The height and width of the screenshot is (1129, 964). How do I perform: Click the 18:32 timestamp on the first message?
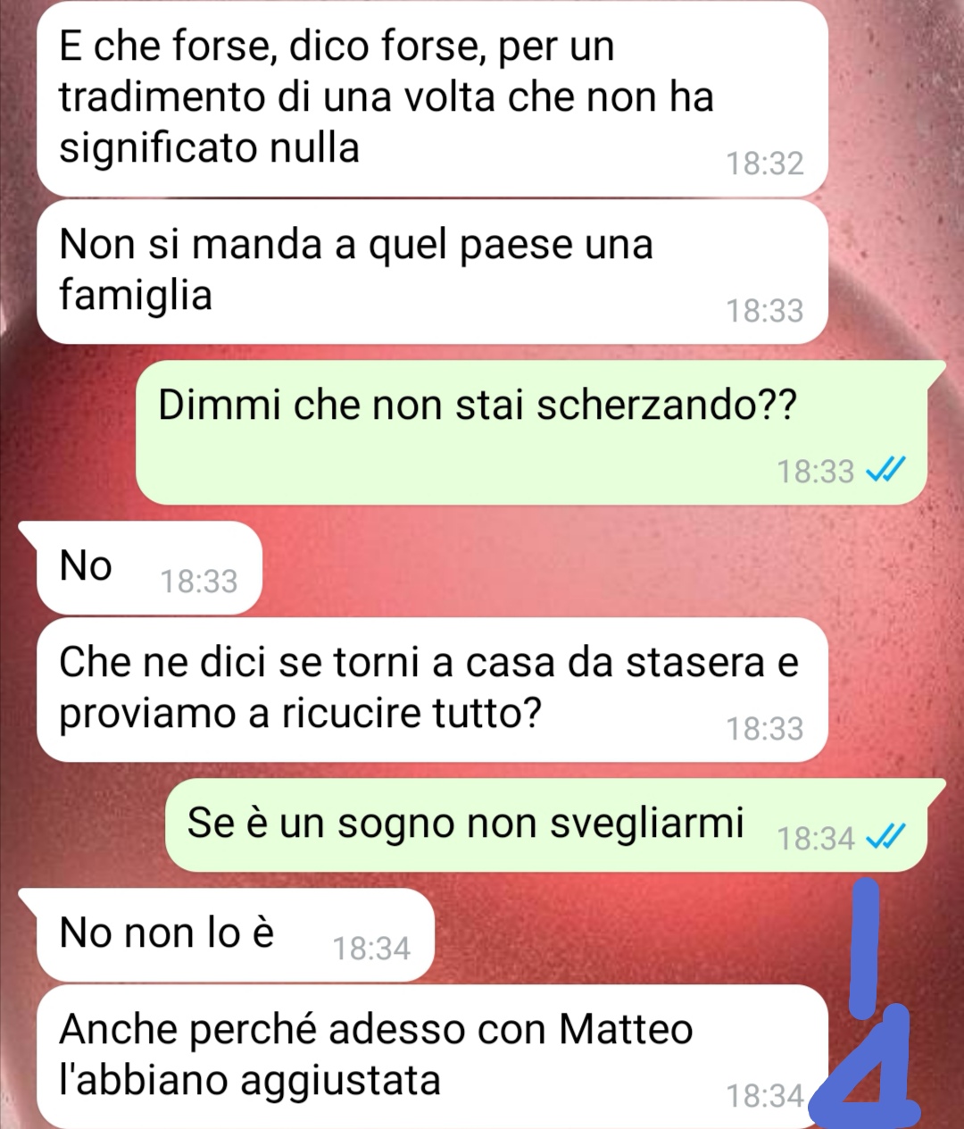[x=765, y=163]
